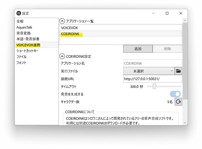The image size is (202, 149).
Task: Click the 接続URL input field
Action: pyautogui.click(x=153, y=79)
